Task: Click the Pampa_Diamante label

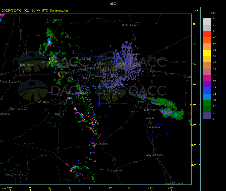Action: coord(11,82)
